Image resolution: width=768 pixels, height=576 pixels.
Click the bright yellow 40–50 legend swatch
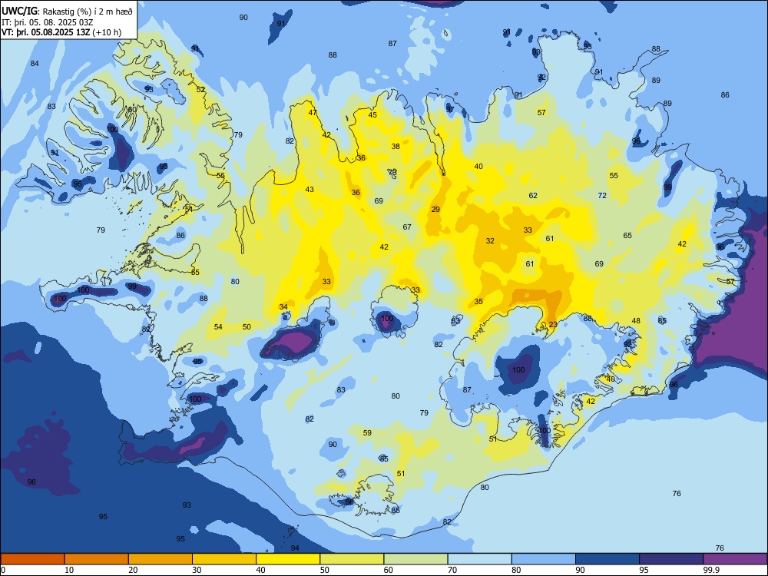(x=288, y=559)
